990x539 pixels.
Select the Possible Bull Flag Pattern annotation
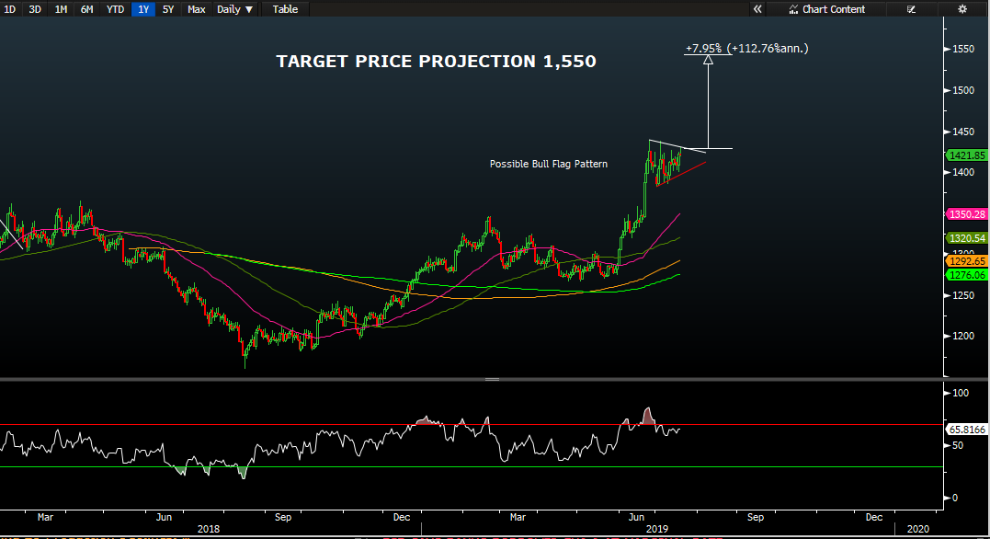point(548,165)
